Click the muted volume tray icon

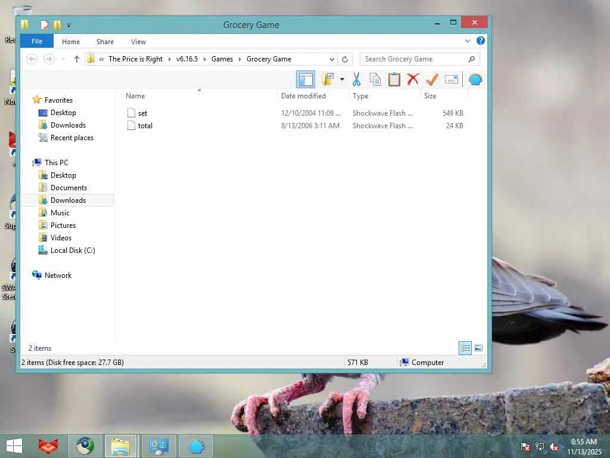click(554, 447)
